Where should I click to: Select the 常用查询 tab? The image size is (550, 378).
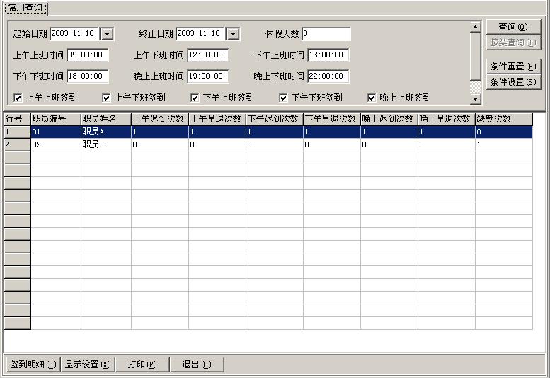click(x=25, y=8)
